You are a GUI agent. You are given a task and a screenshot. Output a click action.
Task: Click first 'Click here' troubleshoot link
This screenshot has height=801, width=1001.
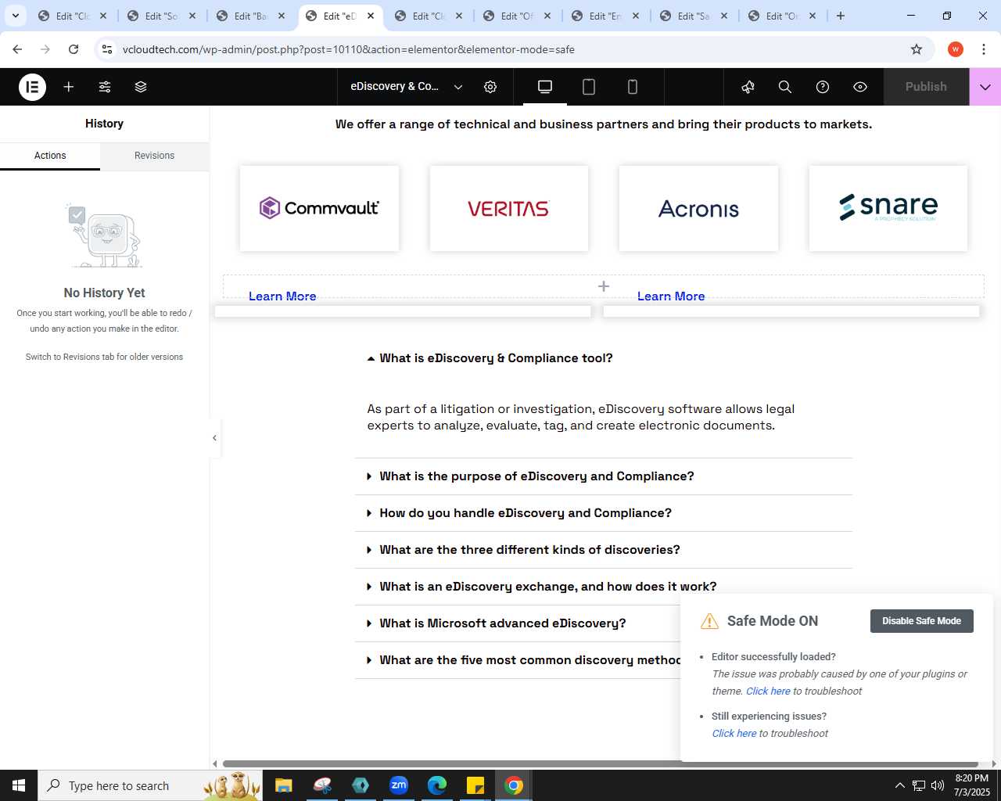[x=768, y=691]
